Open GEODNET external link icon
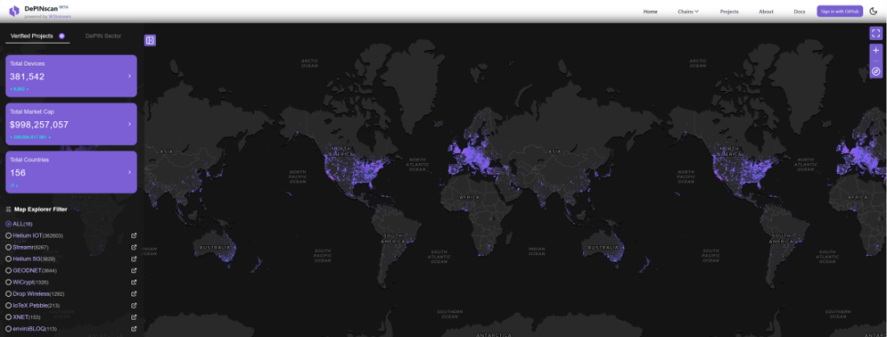Screen dimensions: 887x337 (x=134, y=271)
